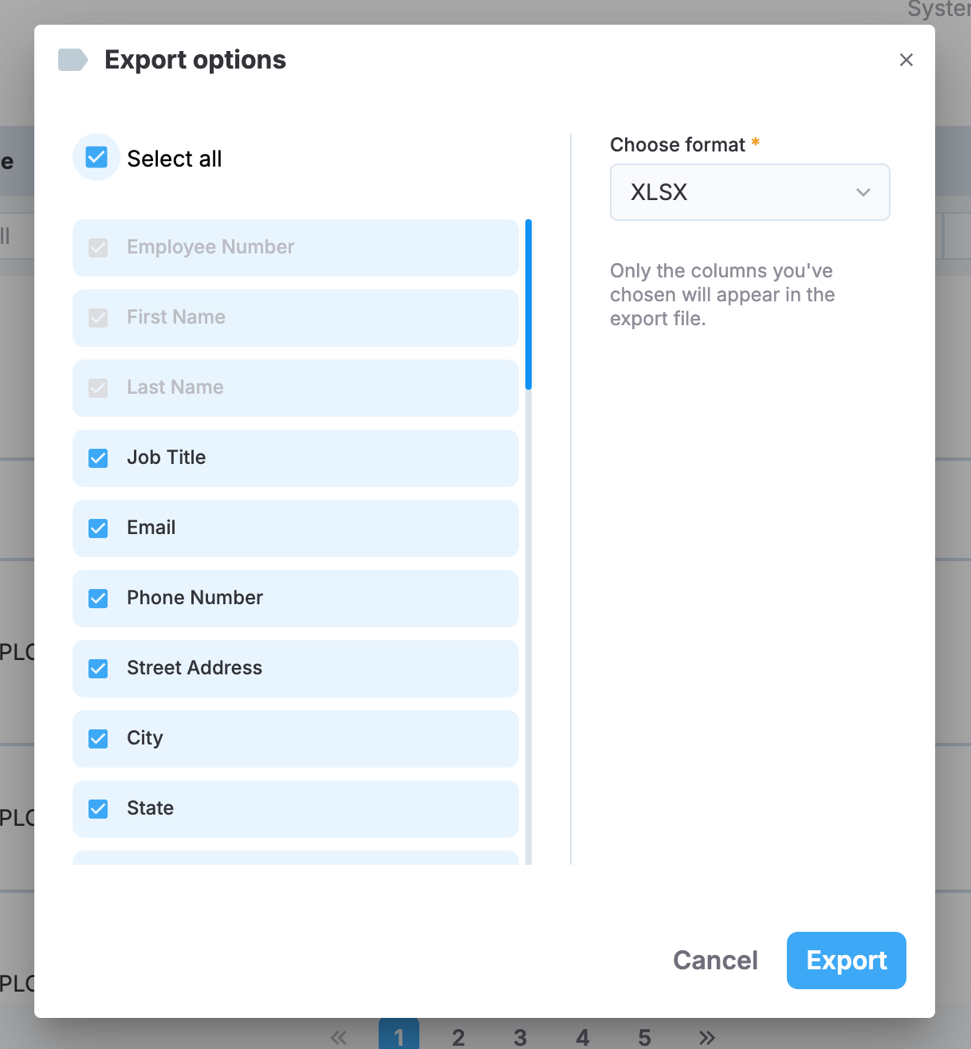The image size is (971, 1049).
Task: Open the Choose format dropdown
Action: 749,192
